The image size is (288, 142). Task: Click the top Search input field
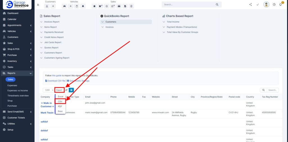(189, 4)
